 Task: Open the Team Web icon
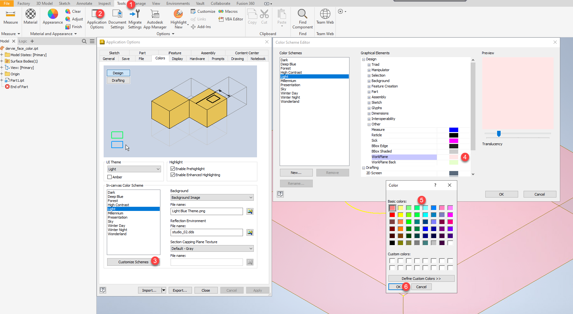click(325, 14)
